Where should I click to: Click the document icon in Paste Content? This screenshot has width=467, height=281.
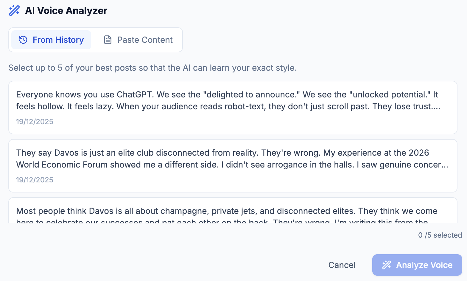[108, 40]
